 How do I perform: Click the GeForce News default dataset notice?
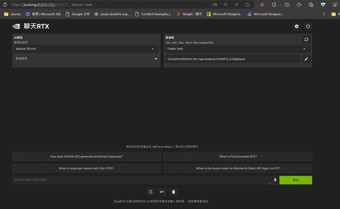coord(162,147)
